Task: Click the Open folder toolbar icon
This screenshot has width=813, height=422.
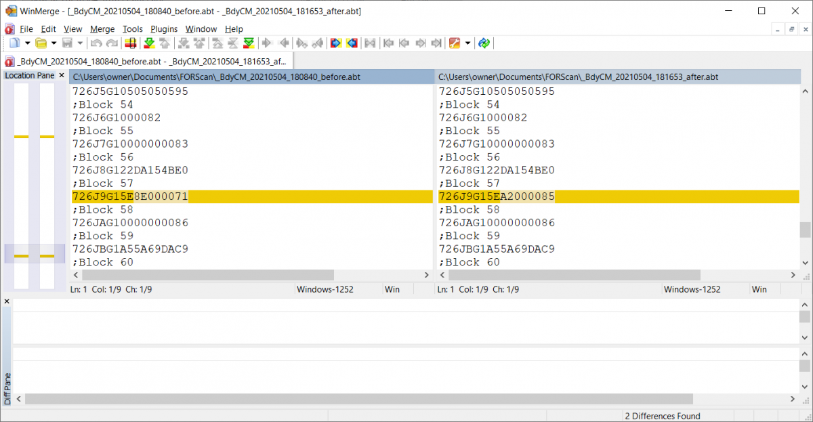Action: (41, 43)
